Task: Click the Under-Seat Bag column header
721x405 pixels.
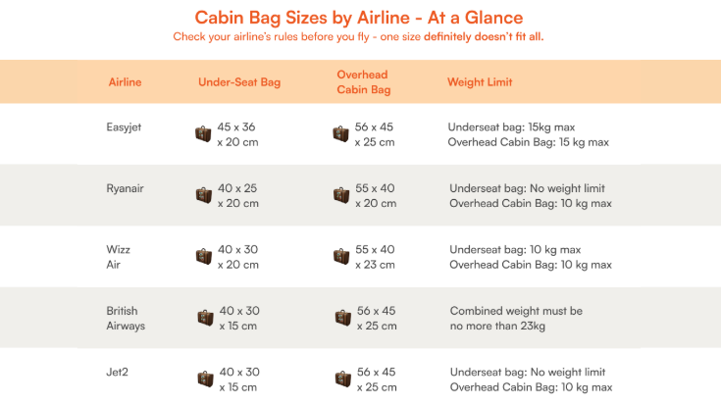Action: pos(239,82)
